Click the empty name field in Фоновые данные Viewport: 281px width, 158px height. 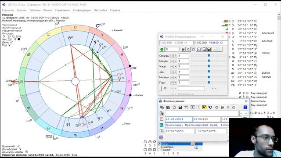pos(202,113)
